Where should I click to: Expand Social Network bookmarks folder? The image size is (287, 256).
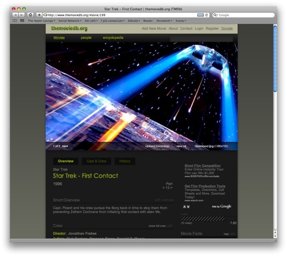pyautogui.click(x=70, y=21)
